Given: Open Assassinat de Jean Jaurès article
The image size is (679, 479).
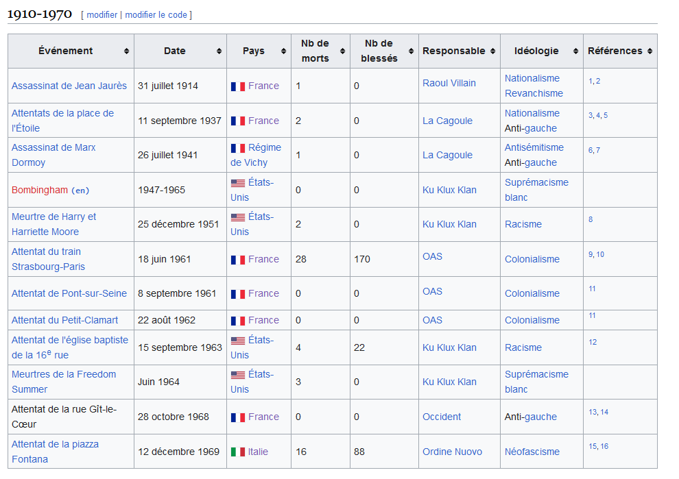Looking at the screenshot, I should click(x=69, y=86).
